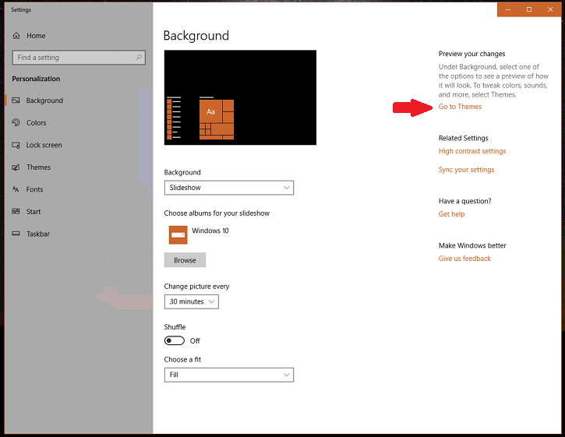Click the Colors palette icon

click(16, 122)
